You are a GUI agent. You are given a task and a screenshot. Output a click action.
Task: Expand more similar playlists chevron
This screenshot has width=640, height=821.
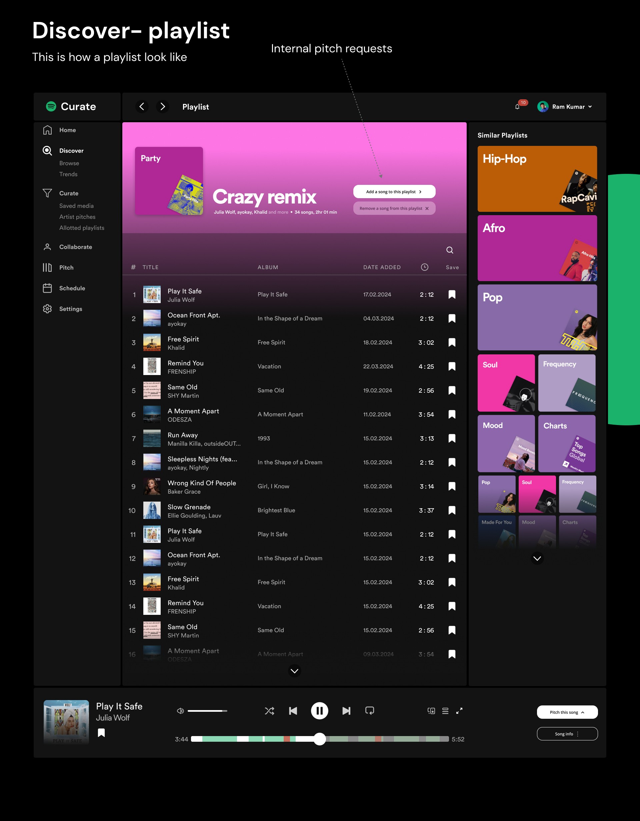tap(537, 559)
